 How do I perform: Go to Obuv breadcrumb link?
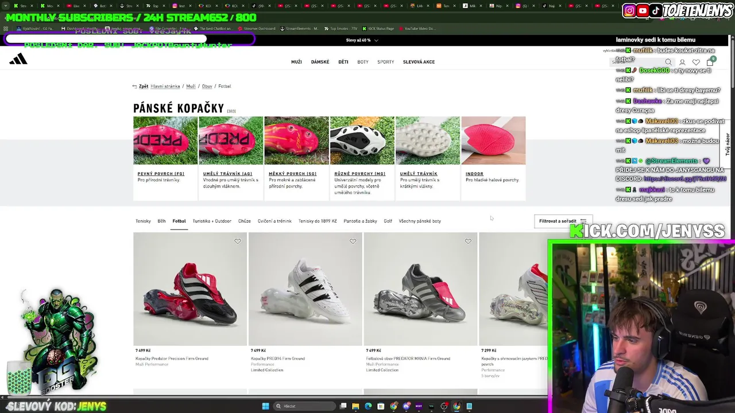207,86
